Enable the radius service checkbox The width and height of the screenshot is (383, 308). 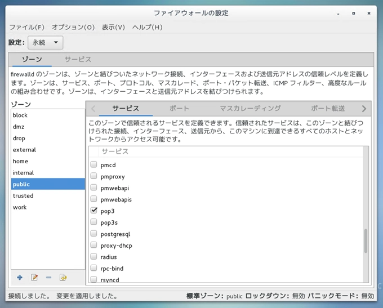[x=94, y=256]
